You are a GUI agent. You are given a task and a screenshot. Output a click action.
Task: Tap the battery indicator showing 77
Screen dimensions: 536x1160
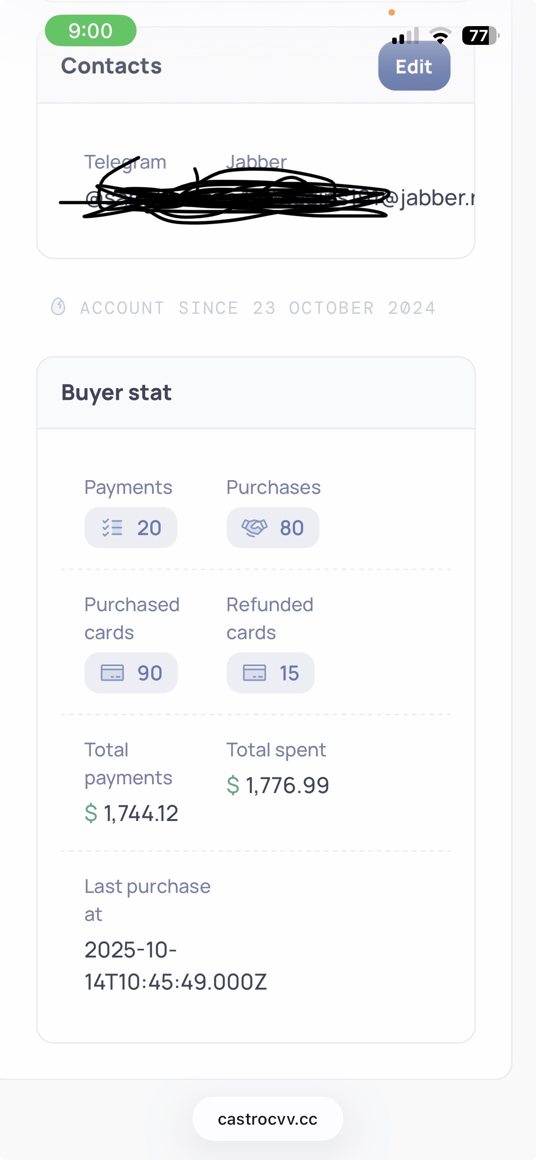(480, 36)
